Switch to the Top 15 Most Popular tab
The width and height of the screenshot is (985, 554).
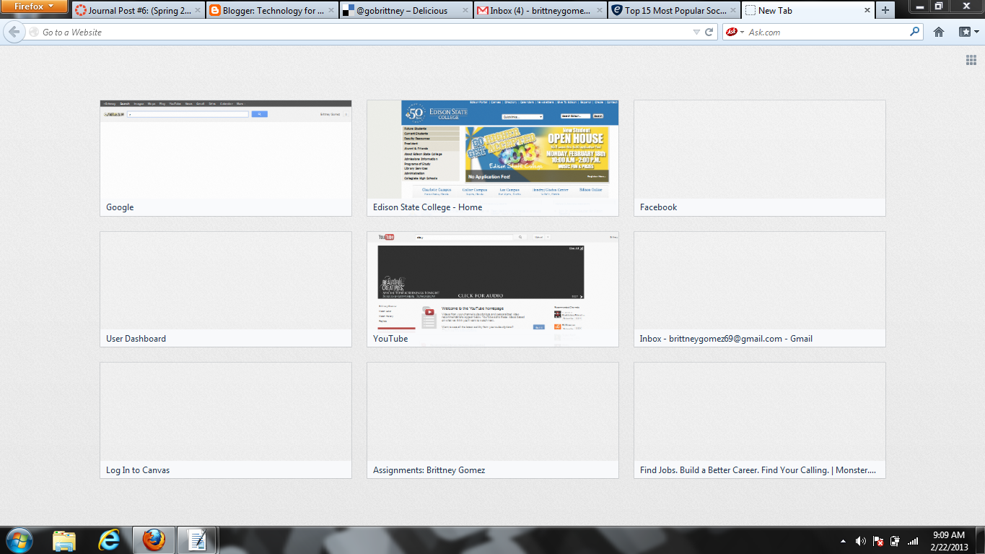pyautogui.click(x=674, y=11)
